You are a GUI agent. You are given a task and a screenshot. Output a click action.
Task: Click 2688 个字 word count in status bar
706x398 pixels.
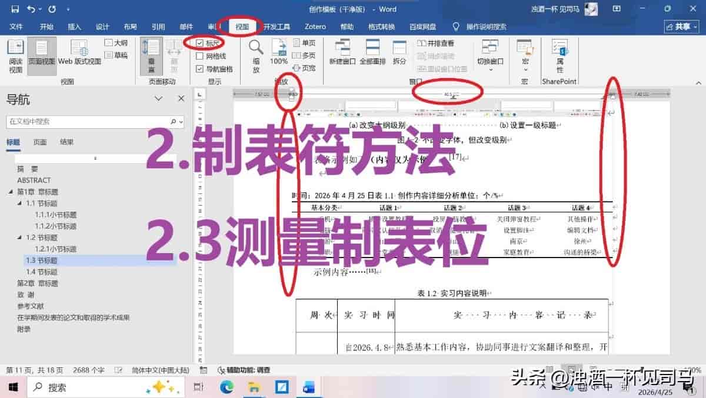coord(89,370)
